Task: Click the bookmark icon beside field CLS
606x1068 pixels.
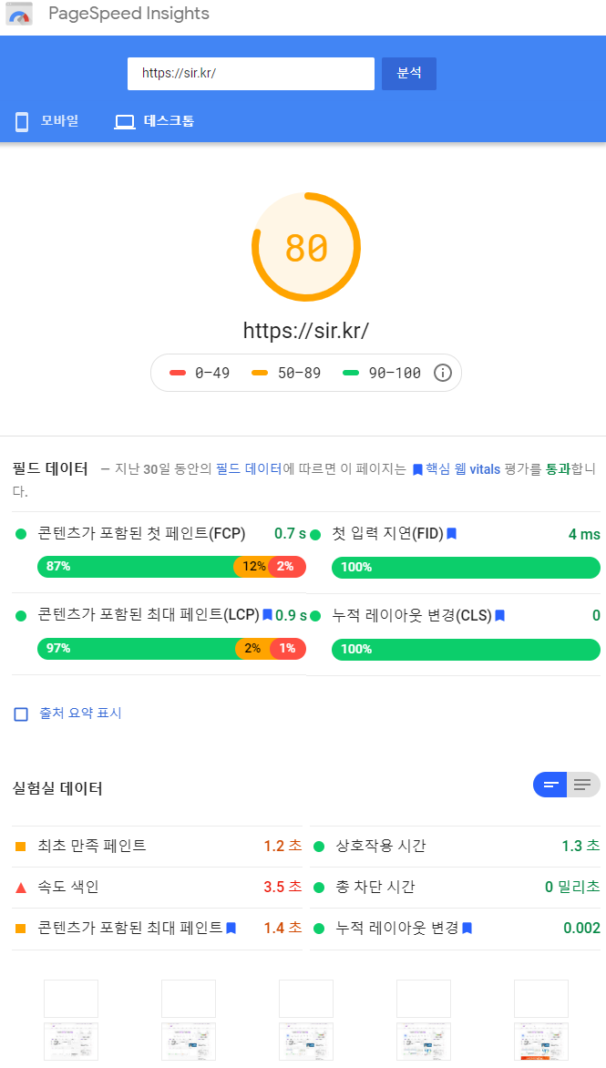Action: tap(499, 616)
